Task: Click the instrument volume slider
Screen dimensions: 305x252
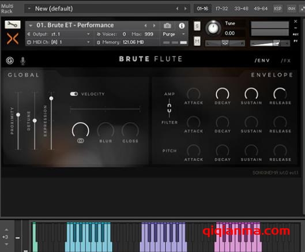Action: coord(270,43)
